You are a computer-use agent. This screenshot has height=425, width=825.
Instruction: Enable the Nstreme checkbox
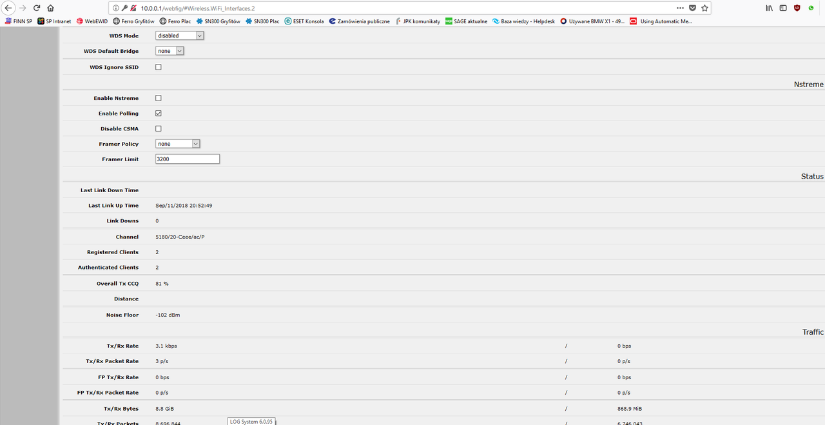[x=159, y=98]
